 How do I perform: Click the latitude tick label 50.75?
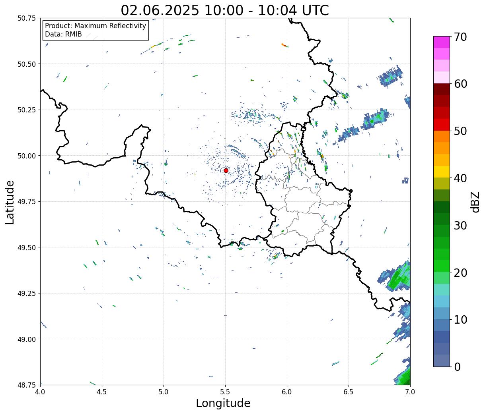(27, 18)
